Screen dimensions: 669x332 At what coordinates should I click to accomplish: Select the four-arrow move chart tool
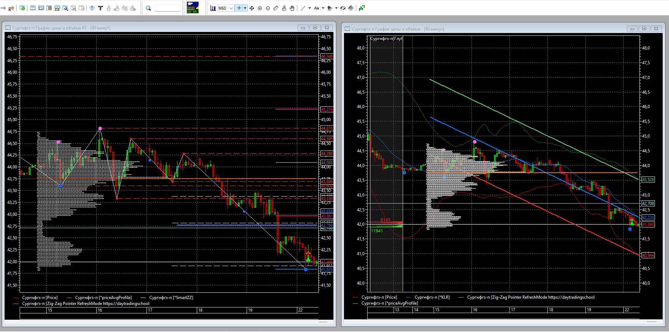tap(252, 8)
